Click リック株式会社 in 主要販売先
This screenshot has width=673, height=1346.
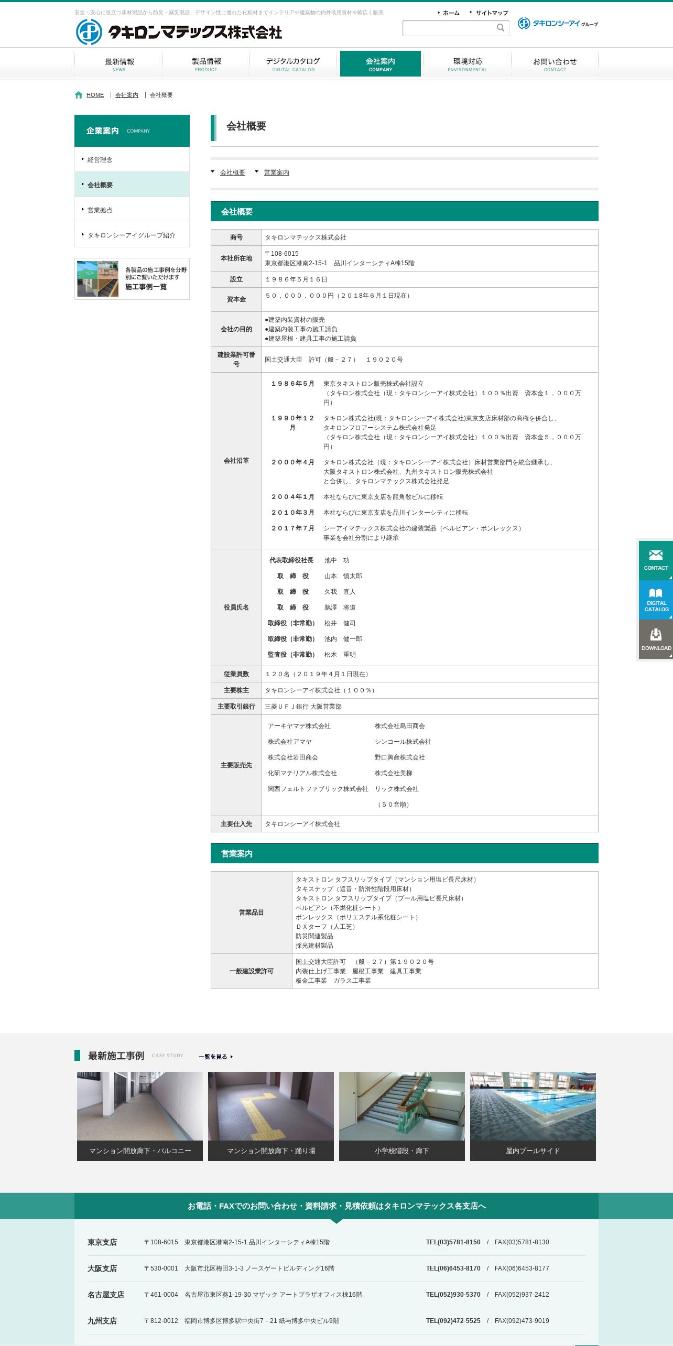[x=397, y=789]
